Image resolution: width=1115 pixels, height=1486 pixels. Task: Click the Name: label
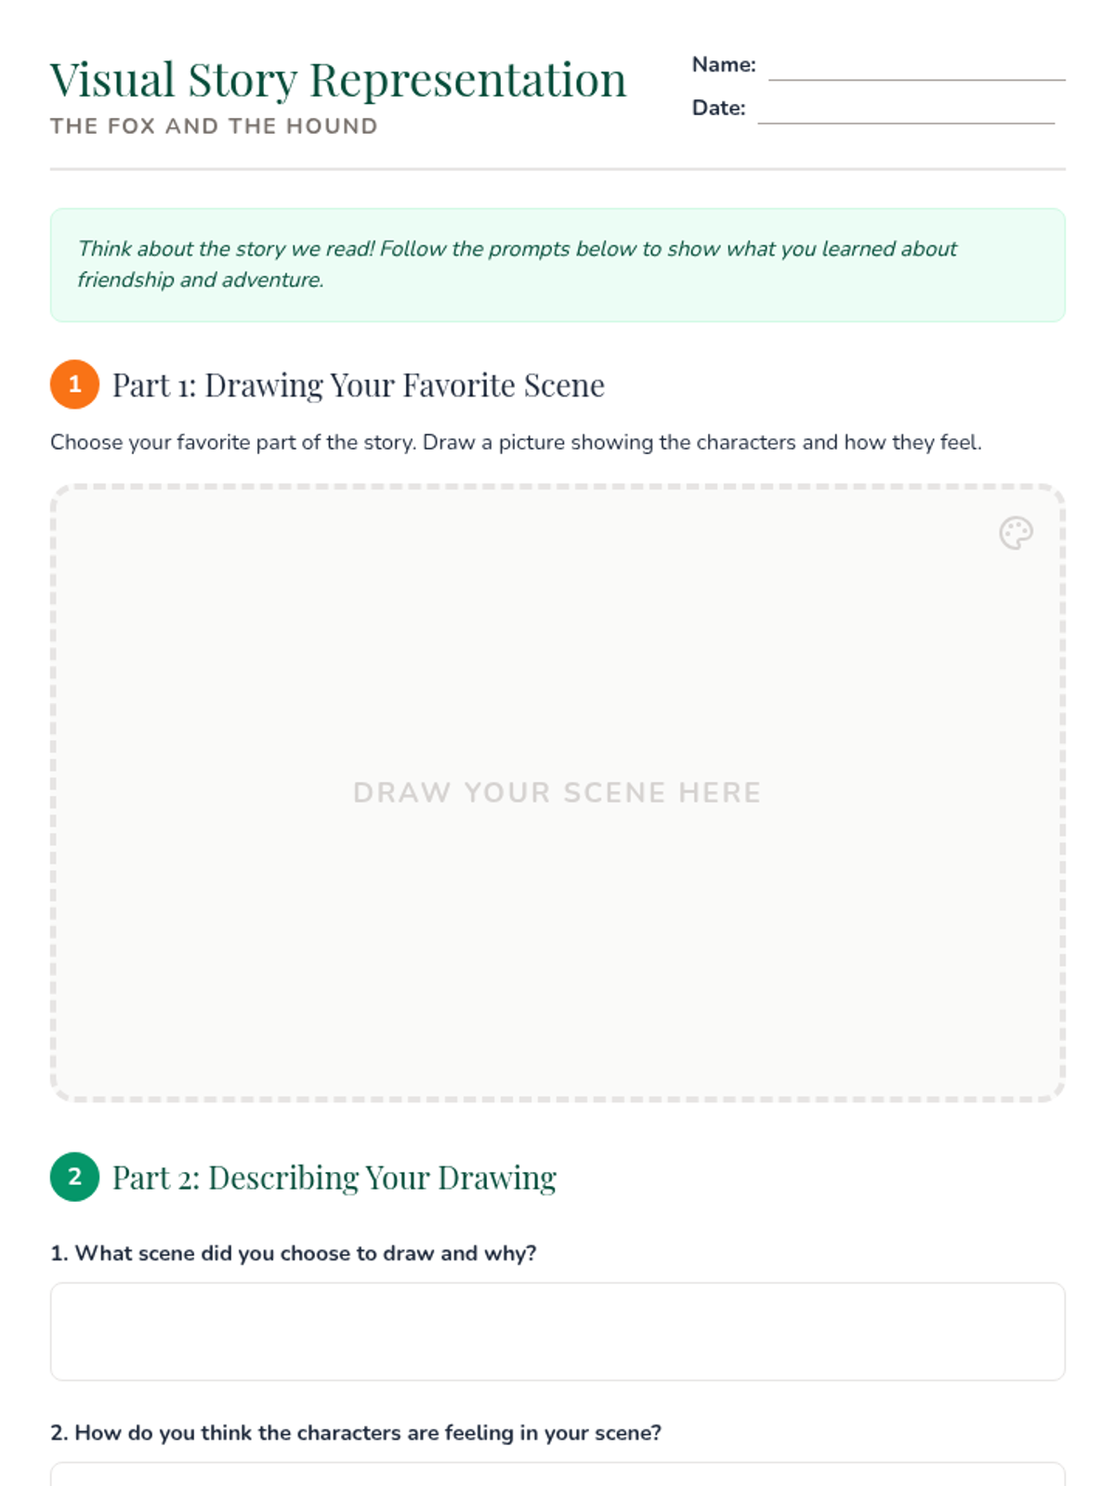(x=724, y=65)
